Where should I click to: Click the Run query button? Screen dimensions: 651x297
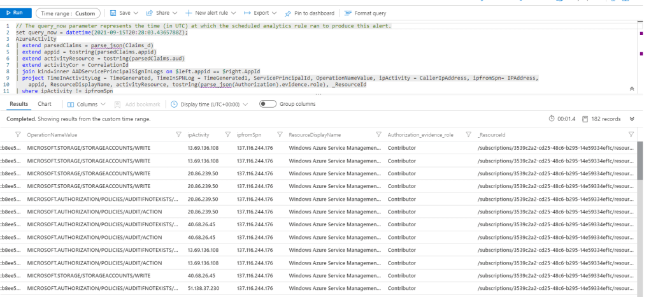15,13
